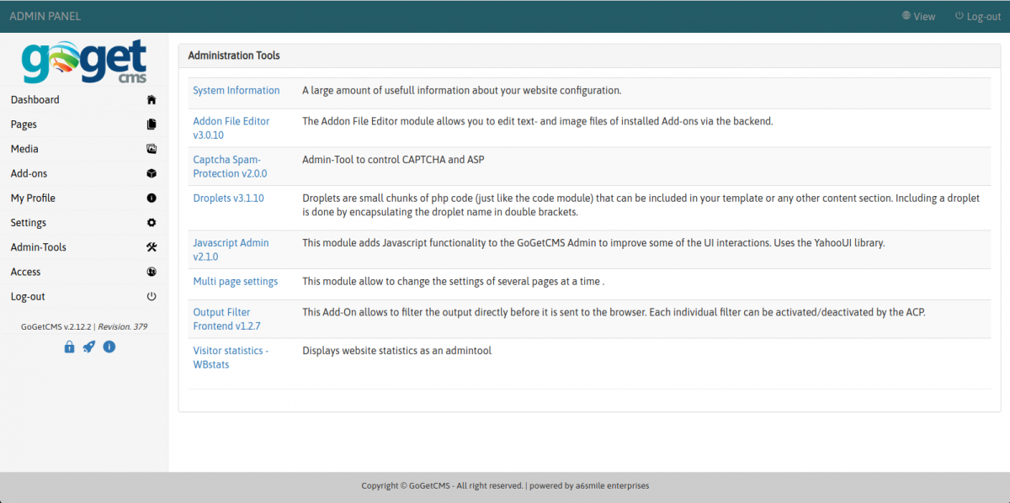
Task: Click View in top header bar
Action: (918, 16)
